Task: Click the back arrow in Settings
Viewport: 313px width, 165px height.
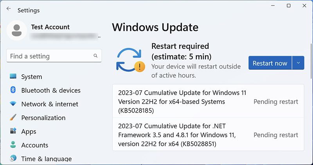Action: pyautogui.click(x=8, y=8)
